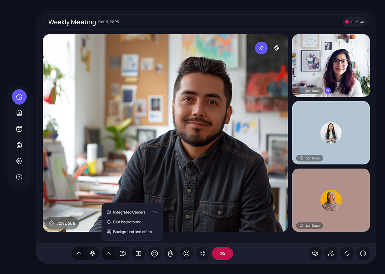Share your screen from the toolbar

click(x=138, y=253)
